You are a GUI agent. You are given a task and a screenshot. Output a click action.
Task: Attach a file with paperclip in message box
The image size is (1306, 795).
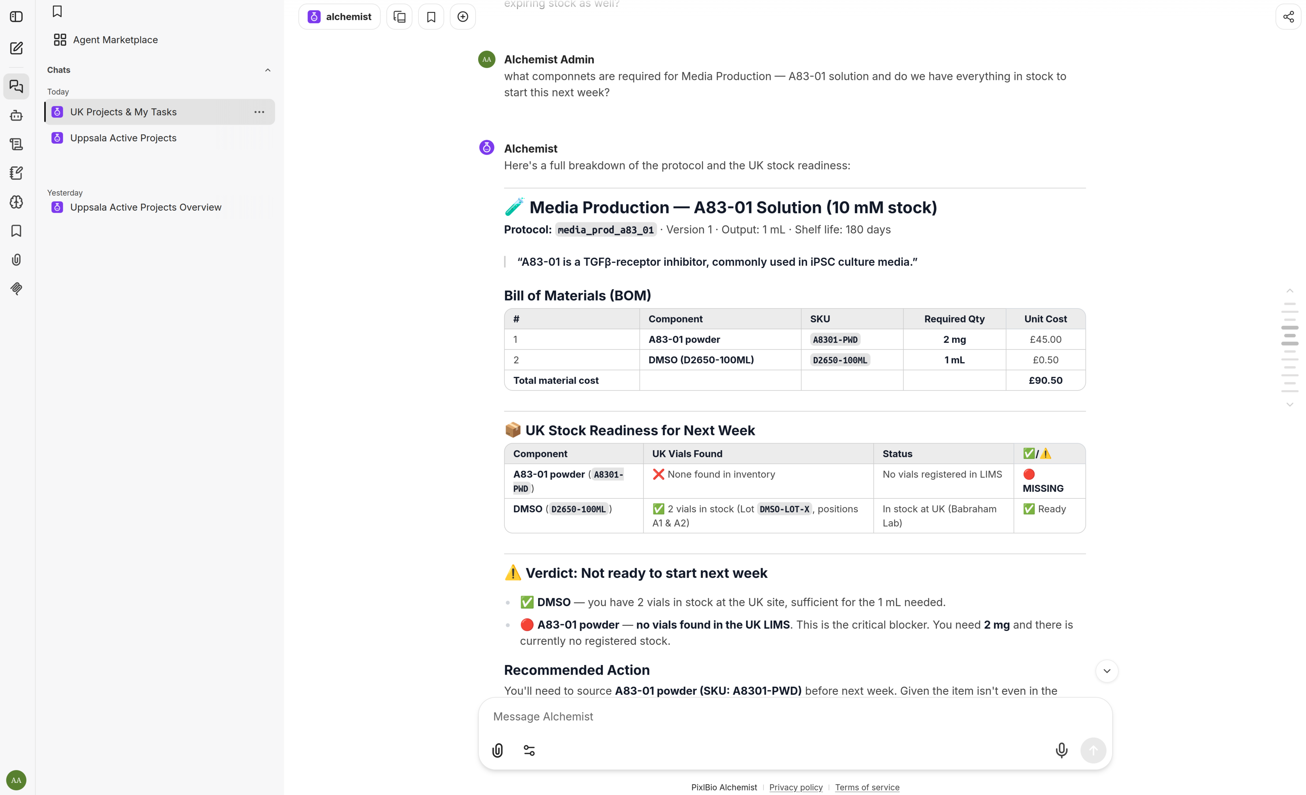point(497,750)
